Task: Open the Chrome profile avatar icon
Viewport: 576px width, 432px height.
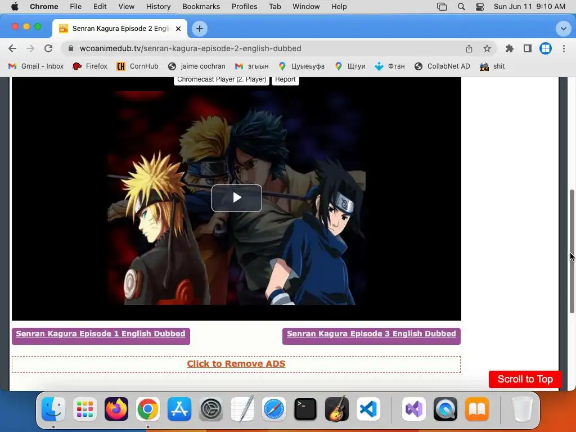Action: click(x=546, y=48)
